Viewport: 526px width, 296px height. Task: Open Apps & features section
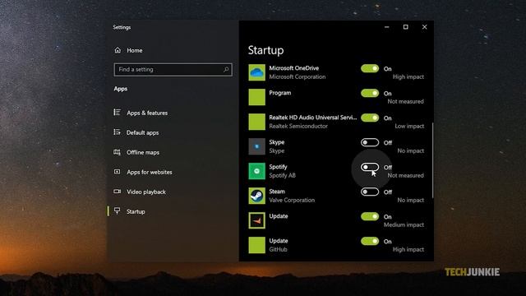point(147,113)
